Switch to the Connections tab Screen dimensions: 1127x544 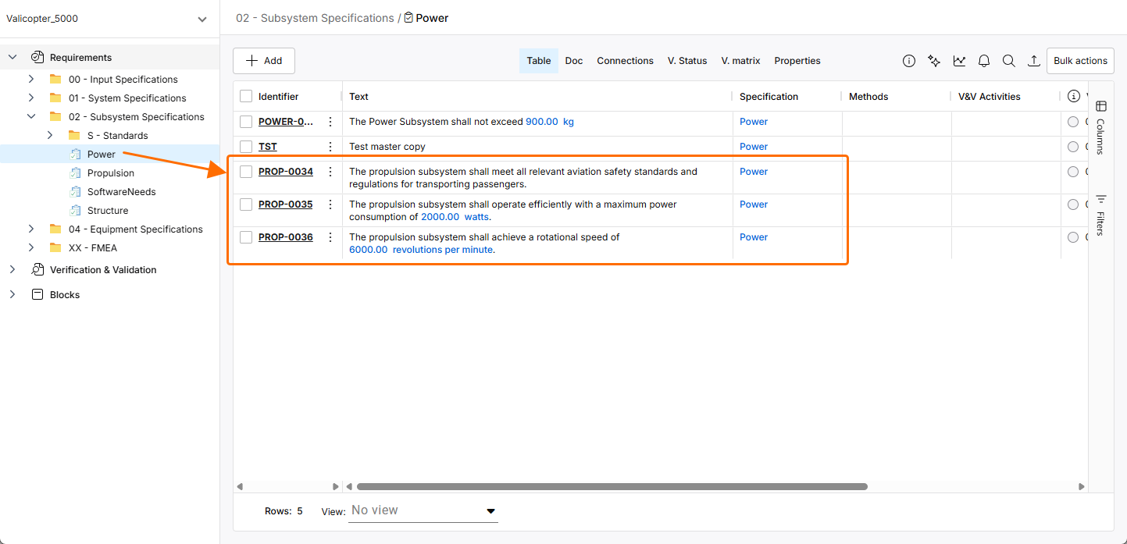coord(625,61)
